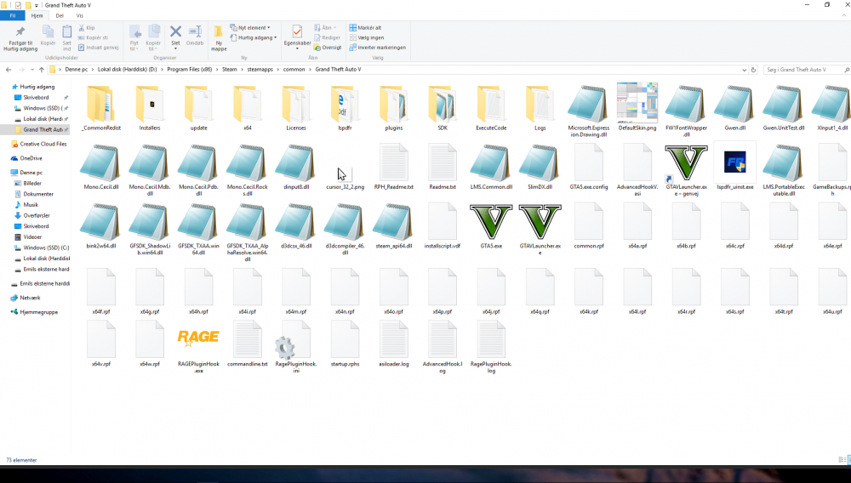This screenshot has height=483, width=851.
Task: Switch to Del ribbon tab
Action: tap(60, 15)
